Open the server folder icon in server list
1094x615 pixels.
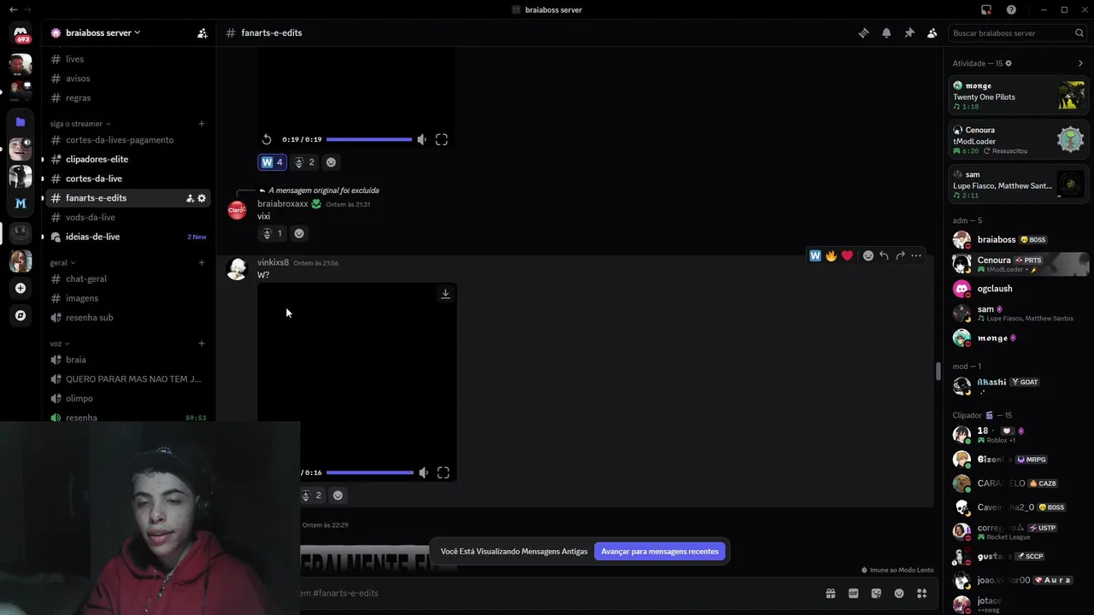click(x=21, y=121)
